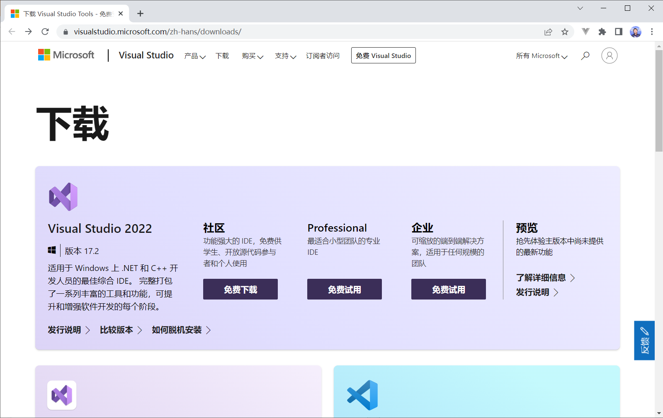Close the Visual Studio Tools tab
Viewport: 663px width, 418px height.
coord(121,14)
